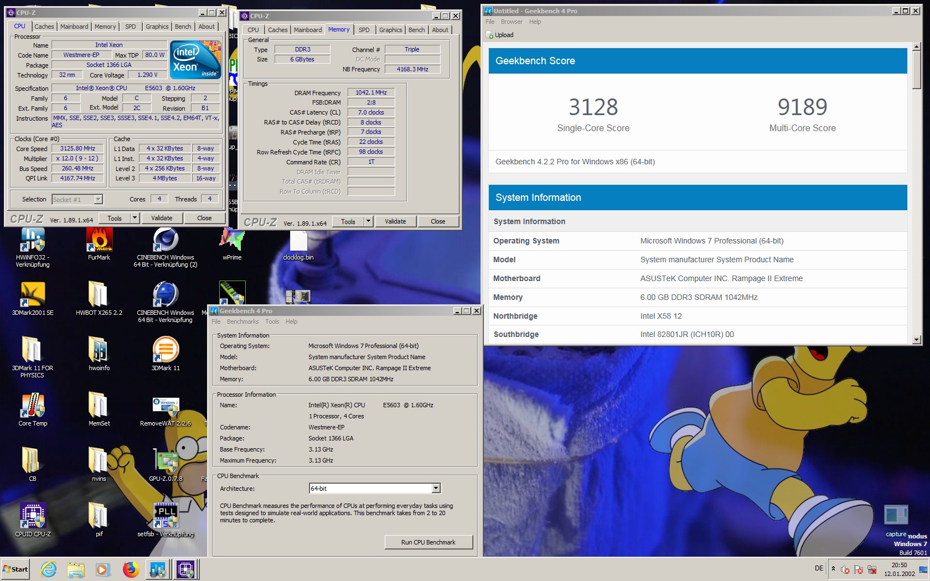Open MemSet folder icon
This screenshot has width=930, height=581.
pos(99,410)
